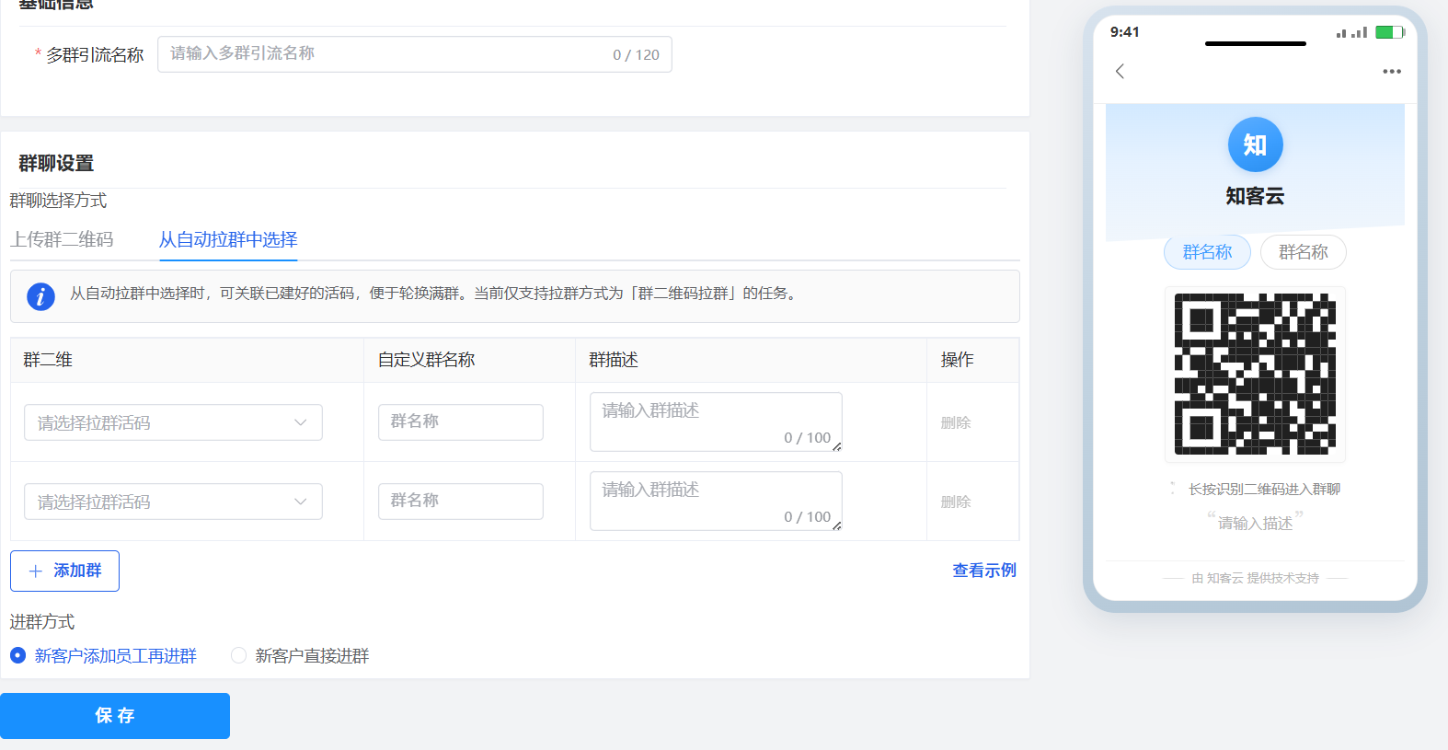Click 长按识别二维码进入群聊 text in preview
1448x750 pixels.
pyautogui.click(x=1264, y=489)
